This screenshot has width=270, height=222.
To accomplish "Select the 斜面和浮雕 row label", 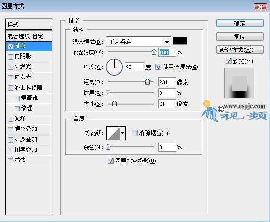I will tap(28, 87).
